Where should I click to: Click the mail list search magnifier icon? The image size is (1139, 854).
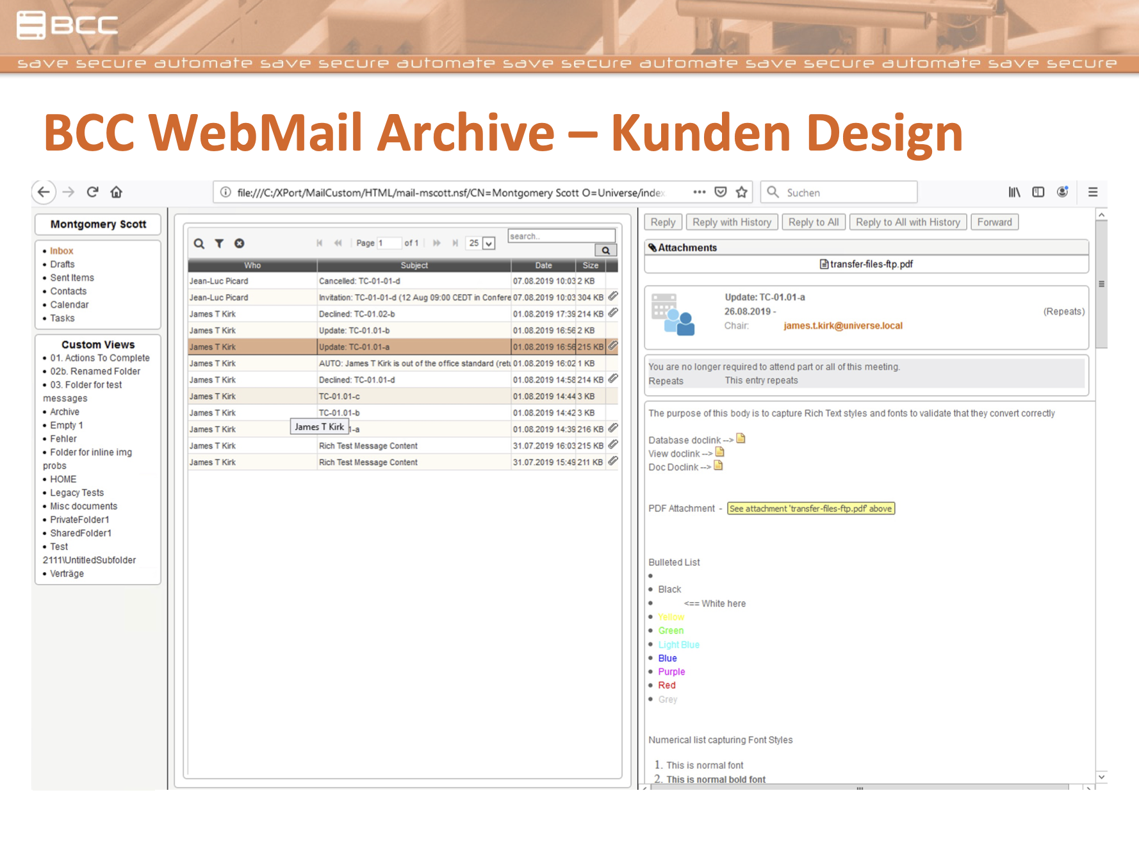[x=199, y=243]
